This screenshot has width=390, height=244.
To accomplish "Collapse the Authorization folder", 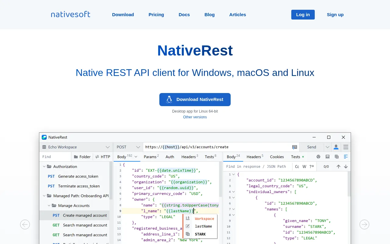I will click(44, 167).
